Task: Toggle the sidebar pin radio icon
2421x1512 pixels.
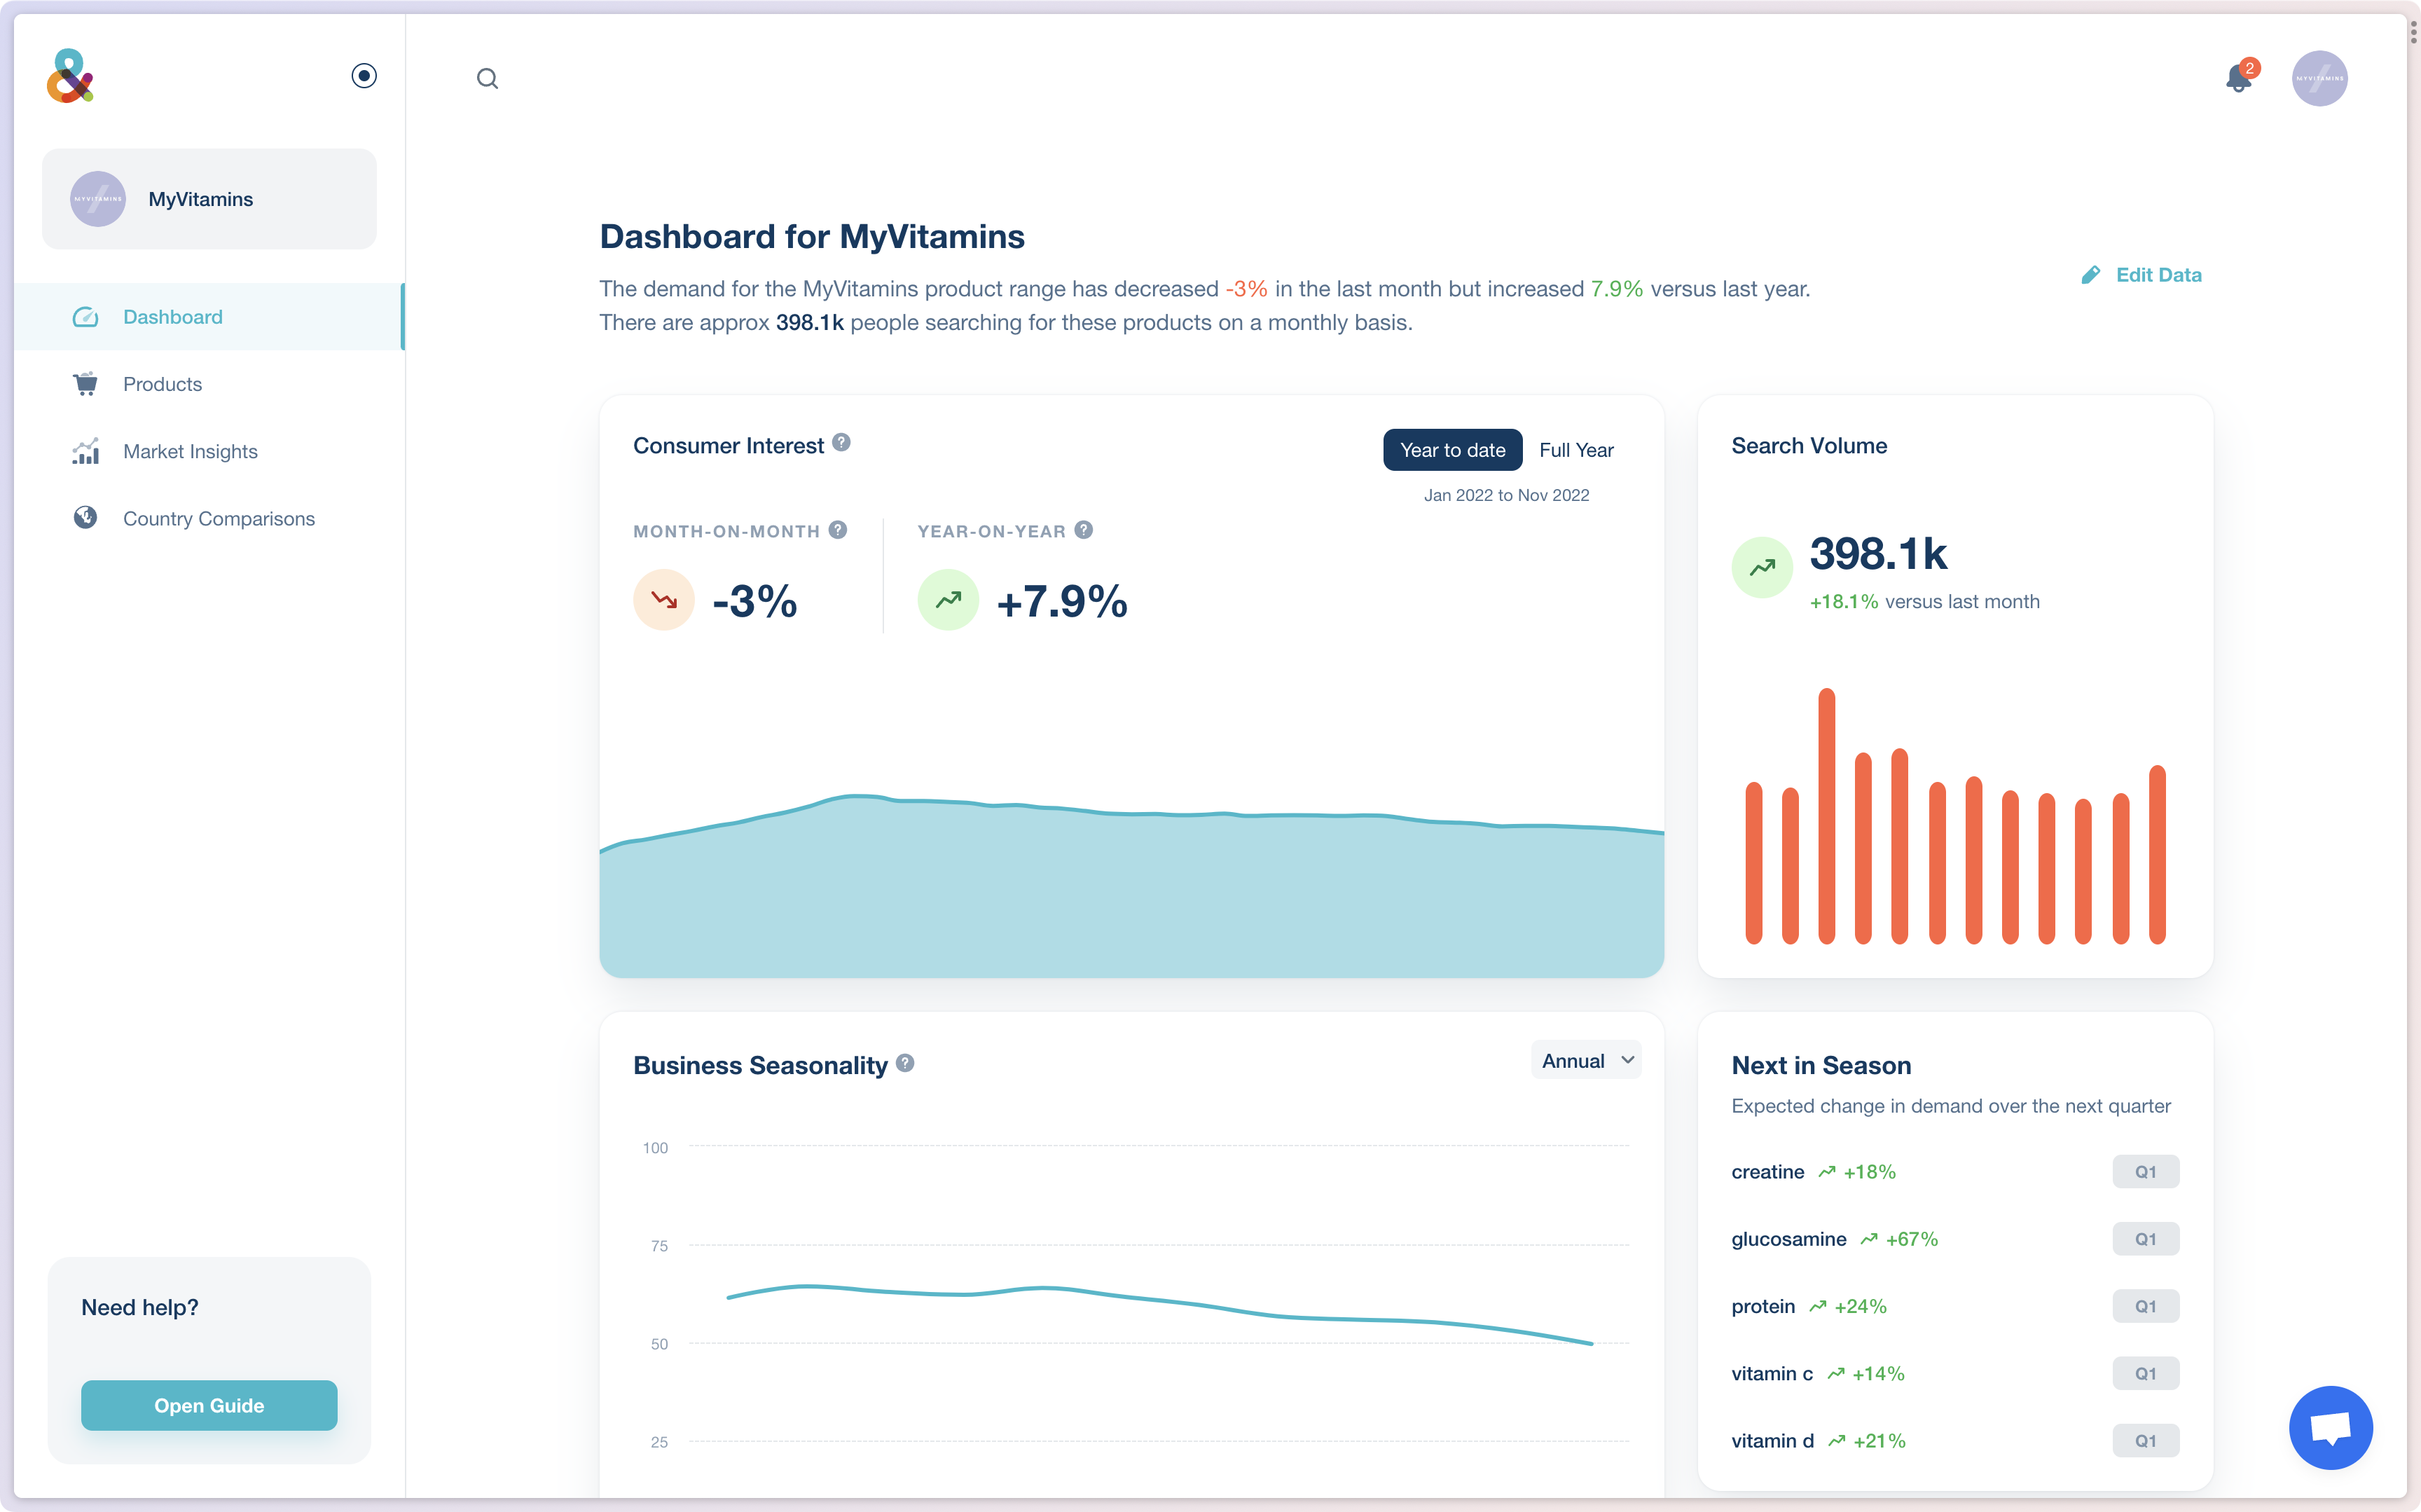Action: [364, 76]
